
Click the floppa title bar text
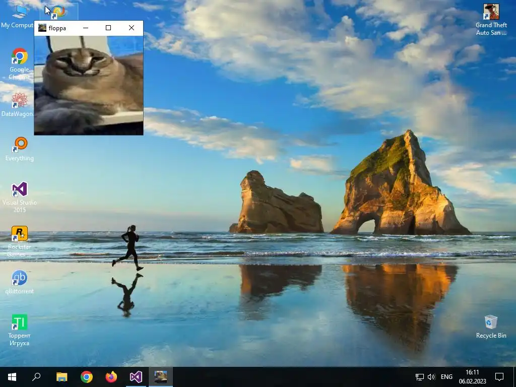pos(57,28)
